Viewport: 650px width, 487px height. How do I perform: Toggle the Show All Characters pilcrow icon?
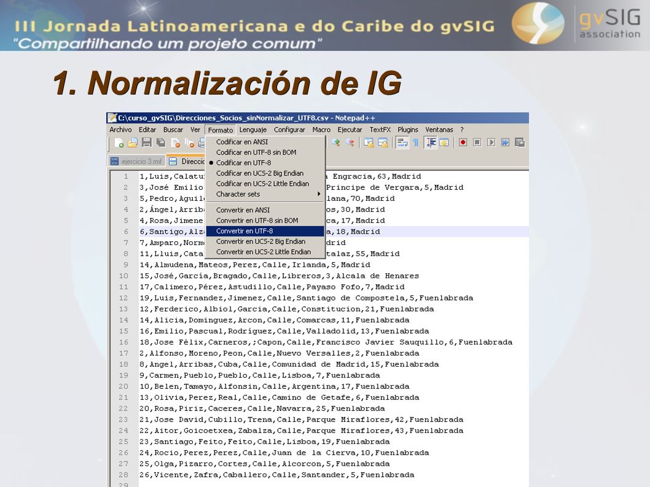pyautogui.click(x=415, y=143)
